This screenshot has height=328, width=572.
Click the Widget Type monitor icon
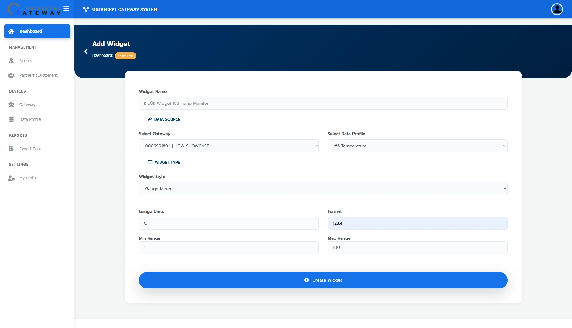click(150, 162)
